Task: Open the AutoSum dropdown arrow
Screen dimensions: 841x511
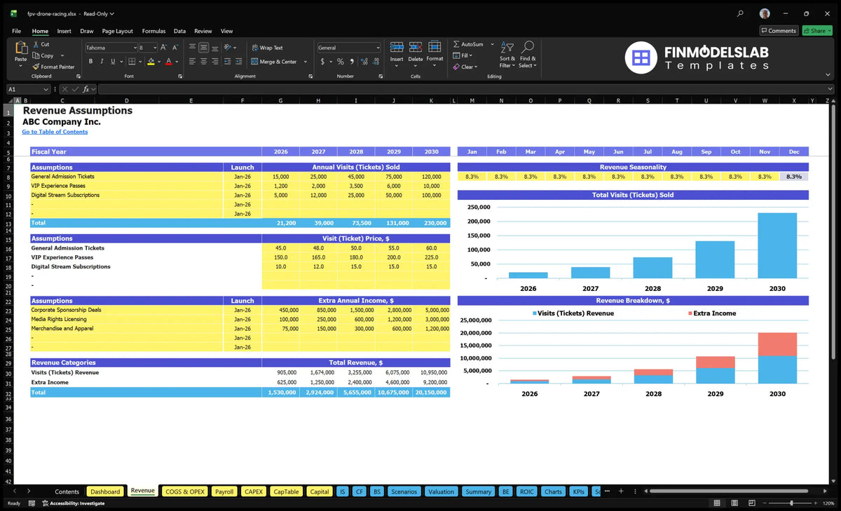Action: coord(492,44)
